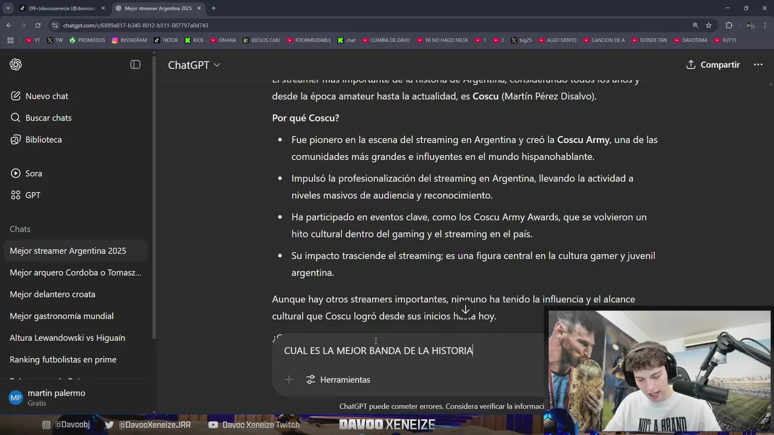Image resolution: width=774 pixels, height=435 pixels.
Task: Reload the page
Action: click(x=37, y=25)
